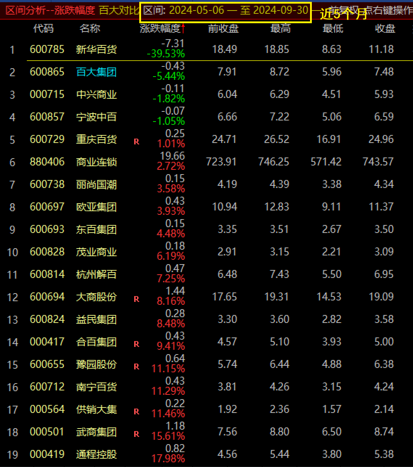Click stock code 000564
Image resolution: width=413 pixels, height=467 pixels.
(47, 409)
